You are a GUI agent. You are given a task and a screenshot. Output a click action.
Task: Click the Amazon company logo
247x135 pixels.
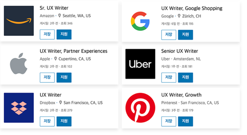pos(19,21)
